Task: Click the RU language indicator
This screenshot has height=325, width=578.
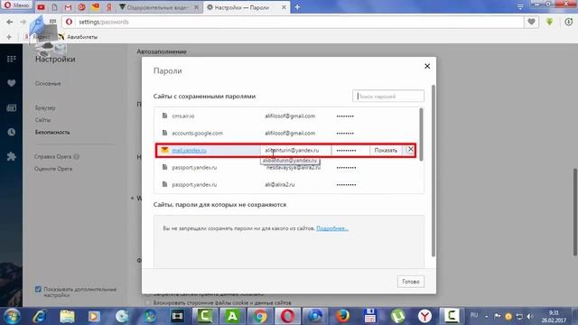Action: [x=474, y=315]
